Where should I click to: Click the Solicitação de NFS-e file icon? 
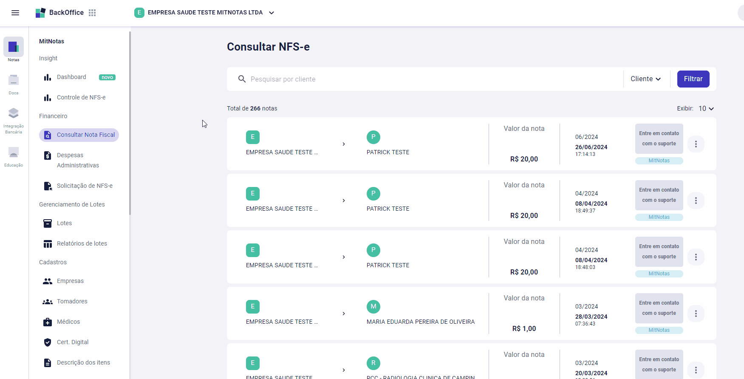coord(48,186)
